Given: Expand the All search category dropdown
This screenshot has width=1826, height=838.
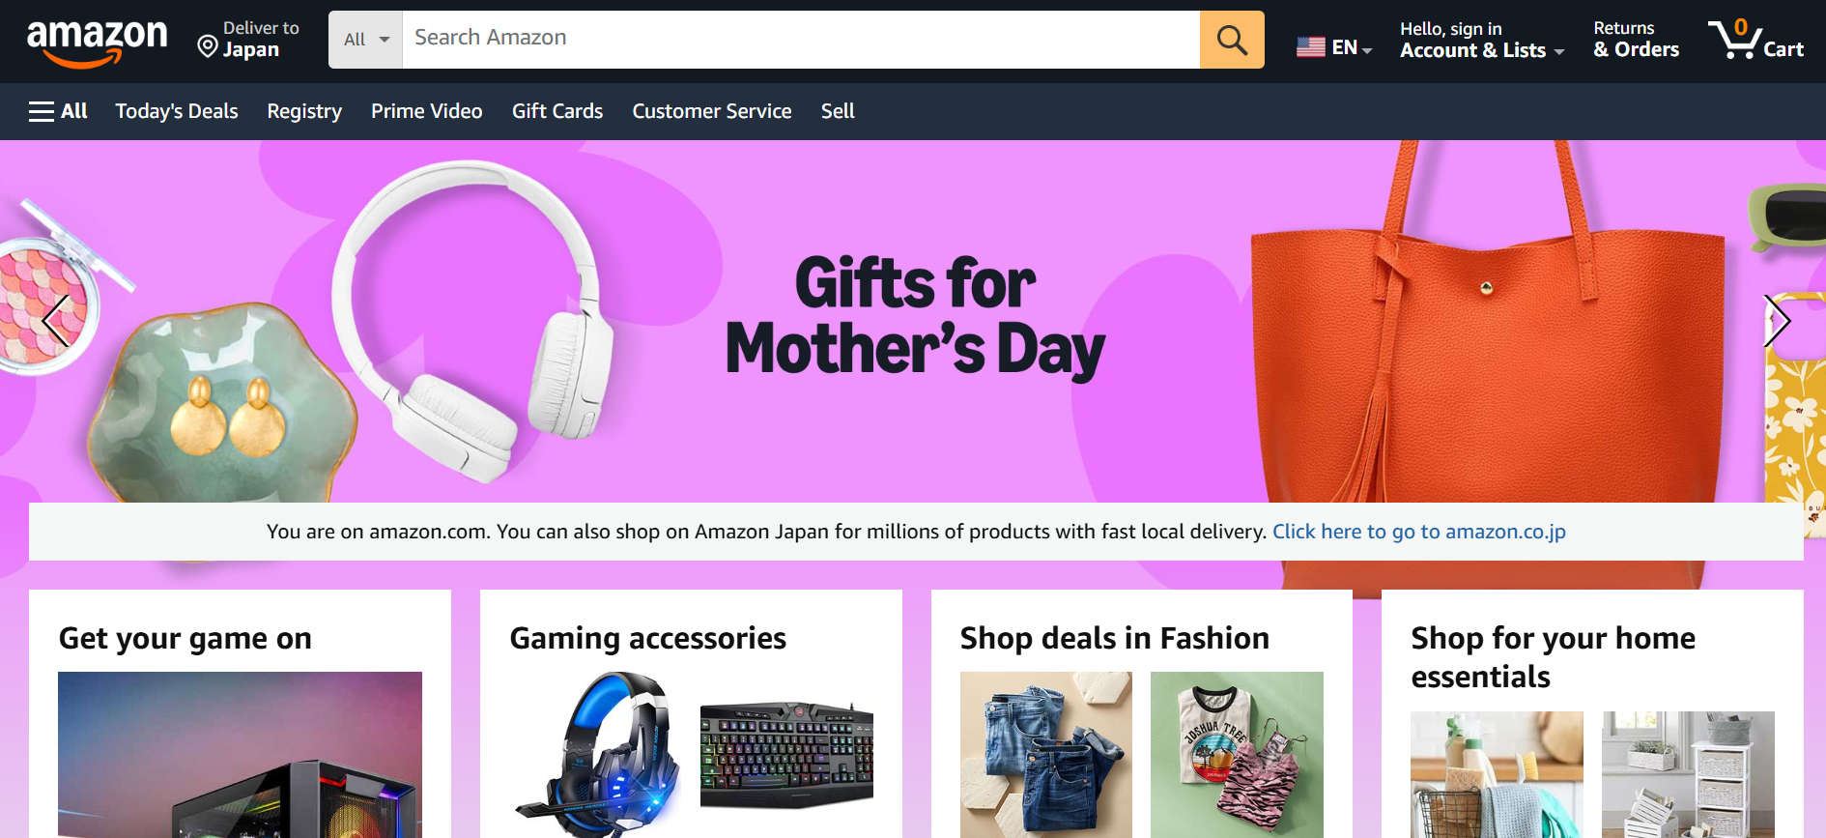Looking at the screenshot, I should (365, 40).
